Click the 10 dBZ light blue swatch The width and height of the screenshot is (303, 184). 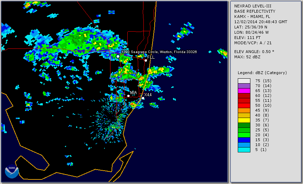[244, 145]
